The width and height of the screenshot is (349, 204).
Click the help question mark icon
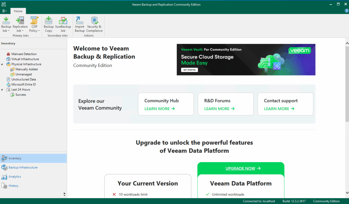pos(346,11)
